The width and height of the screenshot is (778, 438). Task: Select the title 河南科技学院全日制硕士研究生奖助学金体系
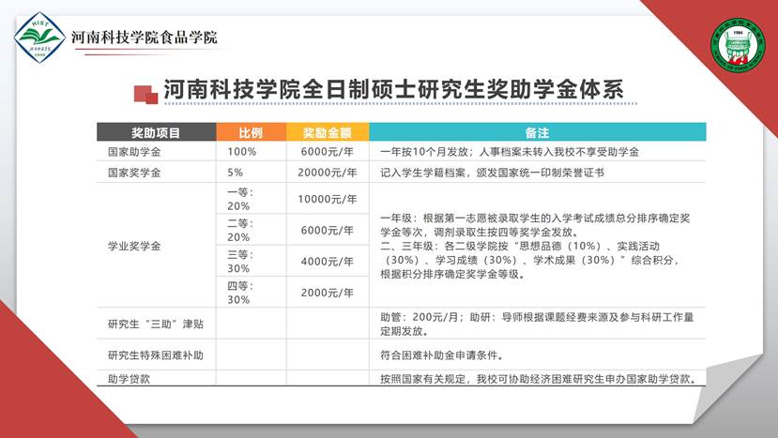click(394, 89)
